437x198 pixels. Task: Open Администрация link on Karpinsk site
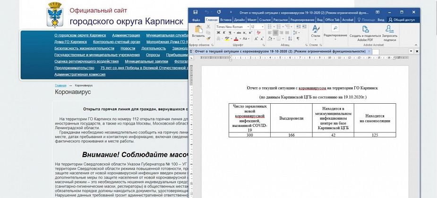tap(126, 35)
